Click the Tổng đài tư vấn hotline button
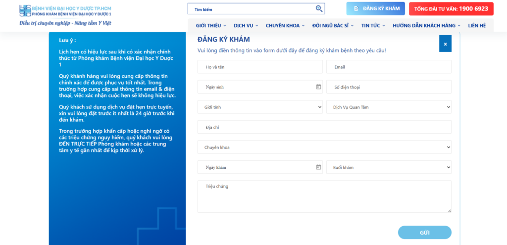 451,9
